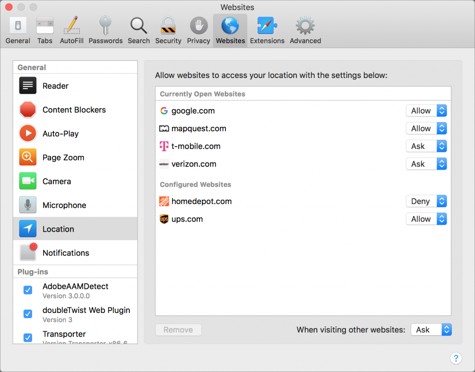Select the google.com website name
The width and height of the screenshot is (475, 372).
(x=193, y=111)
